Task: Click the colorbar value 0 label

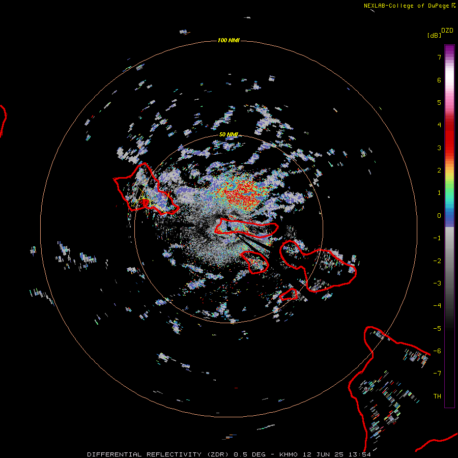Action: pos(439,216)
